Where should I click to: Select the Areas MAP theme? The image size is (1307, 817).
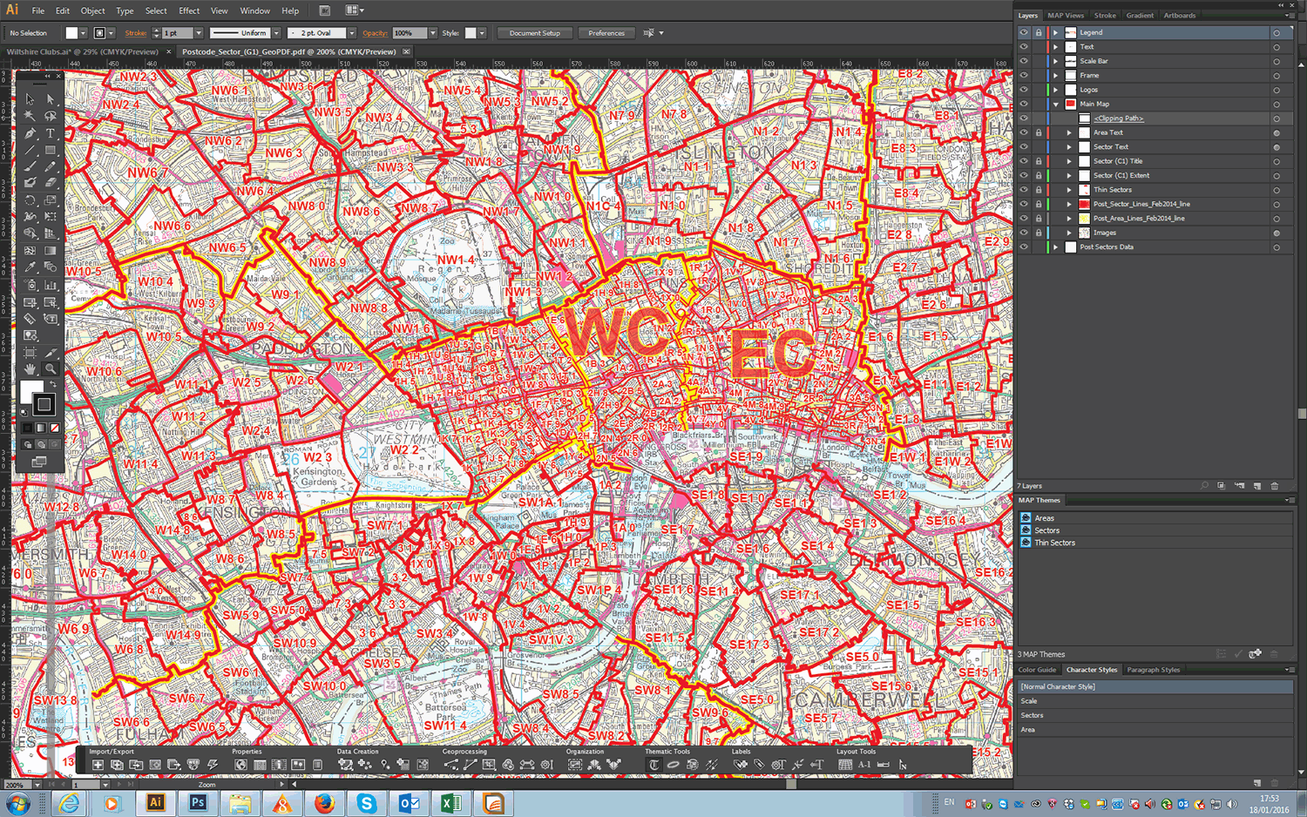(1044, 518)
